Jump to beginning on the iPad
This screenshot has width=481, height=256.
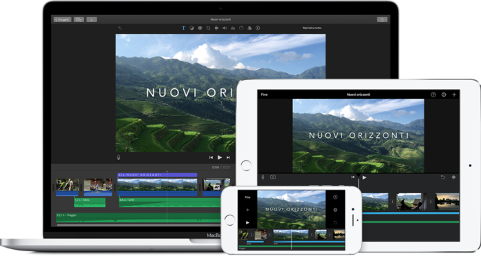[352, 177]
